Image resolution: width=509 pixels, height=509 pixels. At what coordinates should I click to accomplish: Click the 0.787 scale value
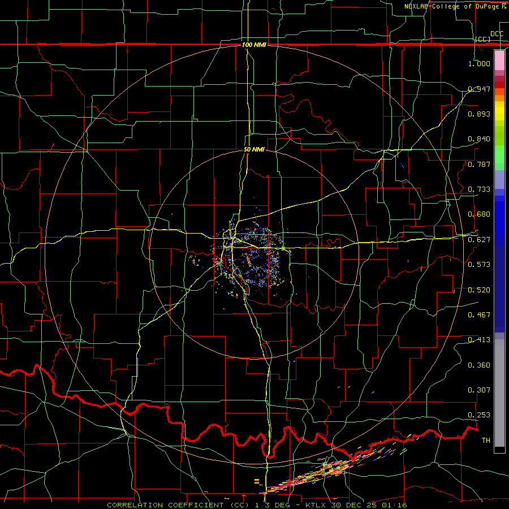pyautogui.click(x=479, y=164)
